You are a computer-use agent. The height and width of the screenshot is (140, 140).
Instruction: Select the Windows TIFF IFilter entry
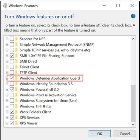click(36, 106)
